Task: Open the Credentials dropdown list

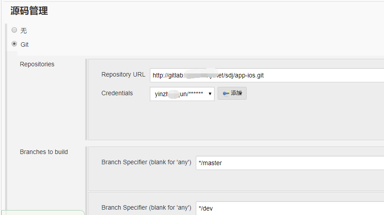Action: pyautogui.click(x=182, y=94)
